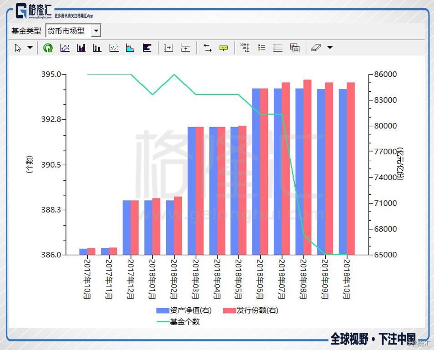Click the copy chart icon
Image resolution: width=434 pixels, height=350 pixels.
click(295, 48)
